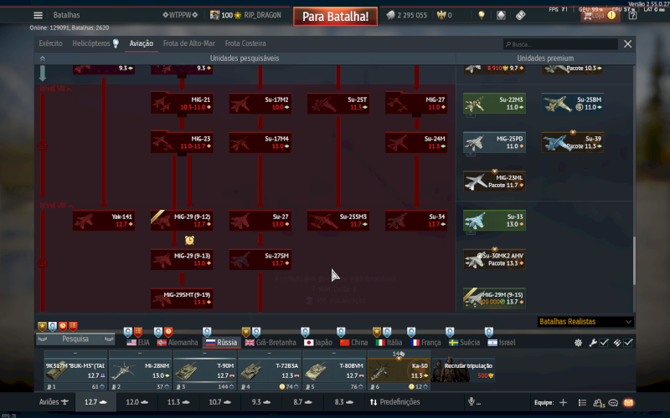Collapse the Unidades pesquisáveis header arrow

coord(43,59)
